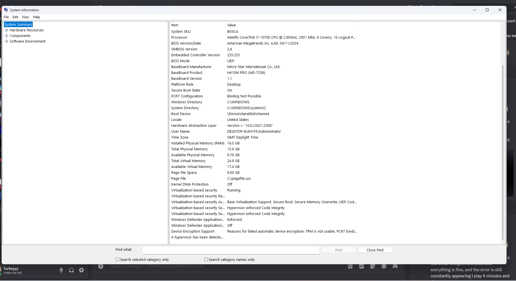Image resolution: width=516 pixels, height=281 pixels.
Task: Select the Hardware Abstraction Layer row
Action: [x=264, y=126]
